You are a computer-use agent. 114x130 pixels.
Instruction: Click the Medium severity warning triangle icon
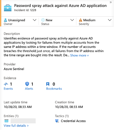pyautogui.click(x=81, y=20)
